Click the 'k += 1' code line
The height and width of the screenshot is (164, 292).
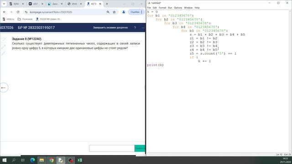(x=204, y=61)
